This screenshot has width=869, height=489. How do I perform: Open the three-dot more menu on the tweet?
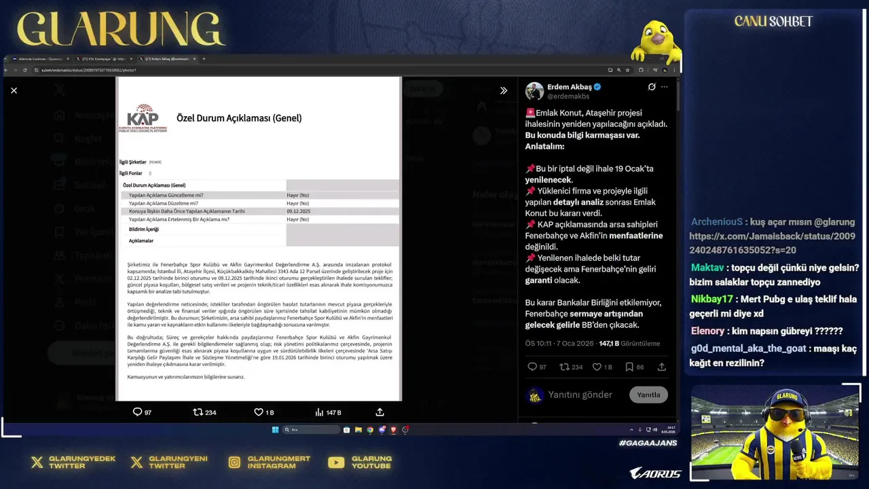pyautogui.click(x=664, y=87)
